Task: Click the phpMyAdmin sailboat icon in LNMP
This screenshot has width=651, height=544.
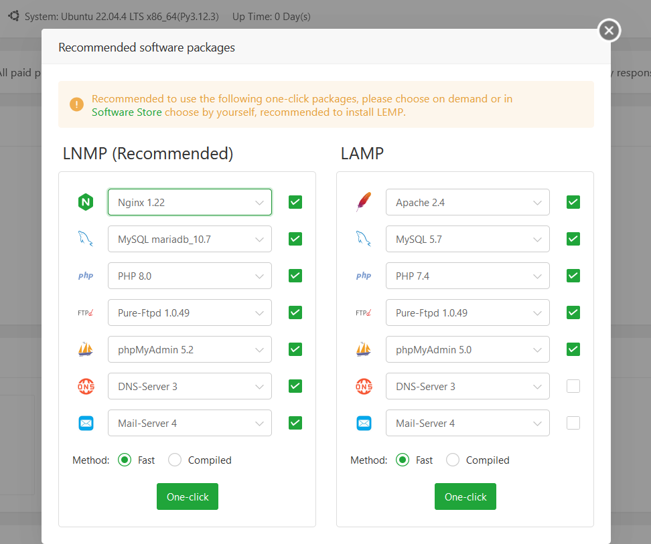Action: [x=86, y=349]
